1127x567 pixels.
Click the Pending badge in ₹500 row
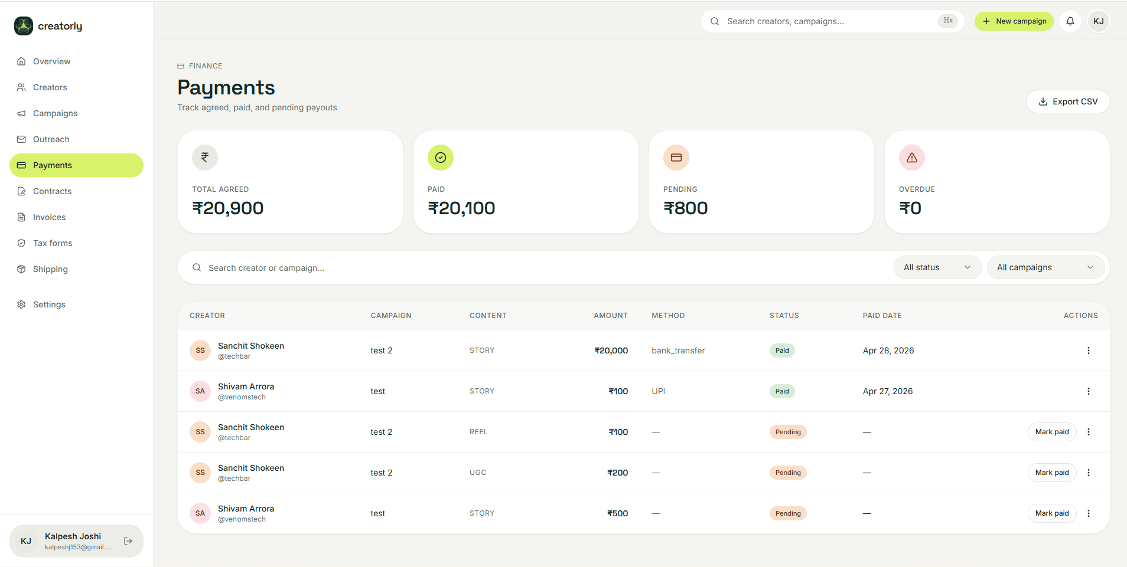coord(788,513)
